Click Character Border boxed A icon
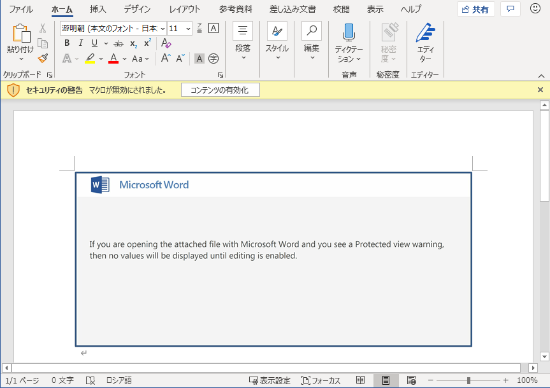 pos(213,28)
